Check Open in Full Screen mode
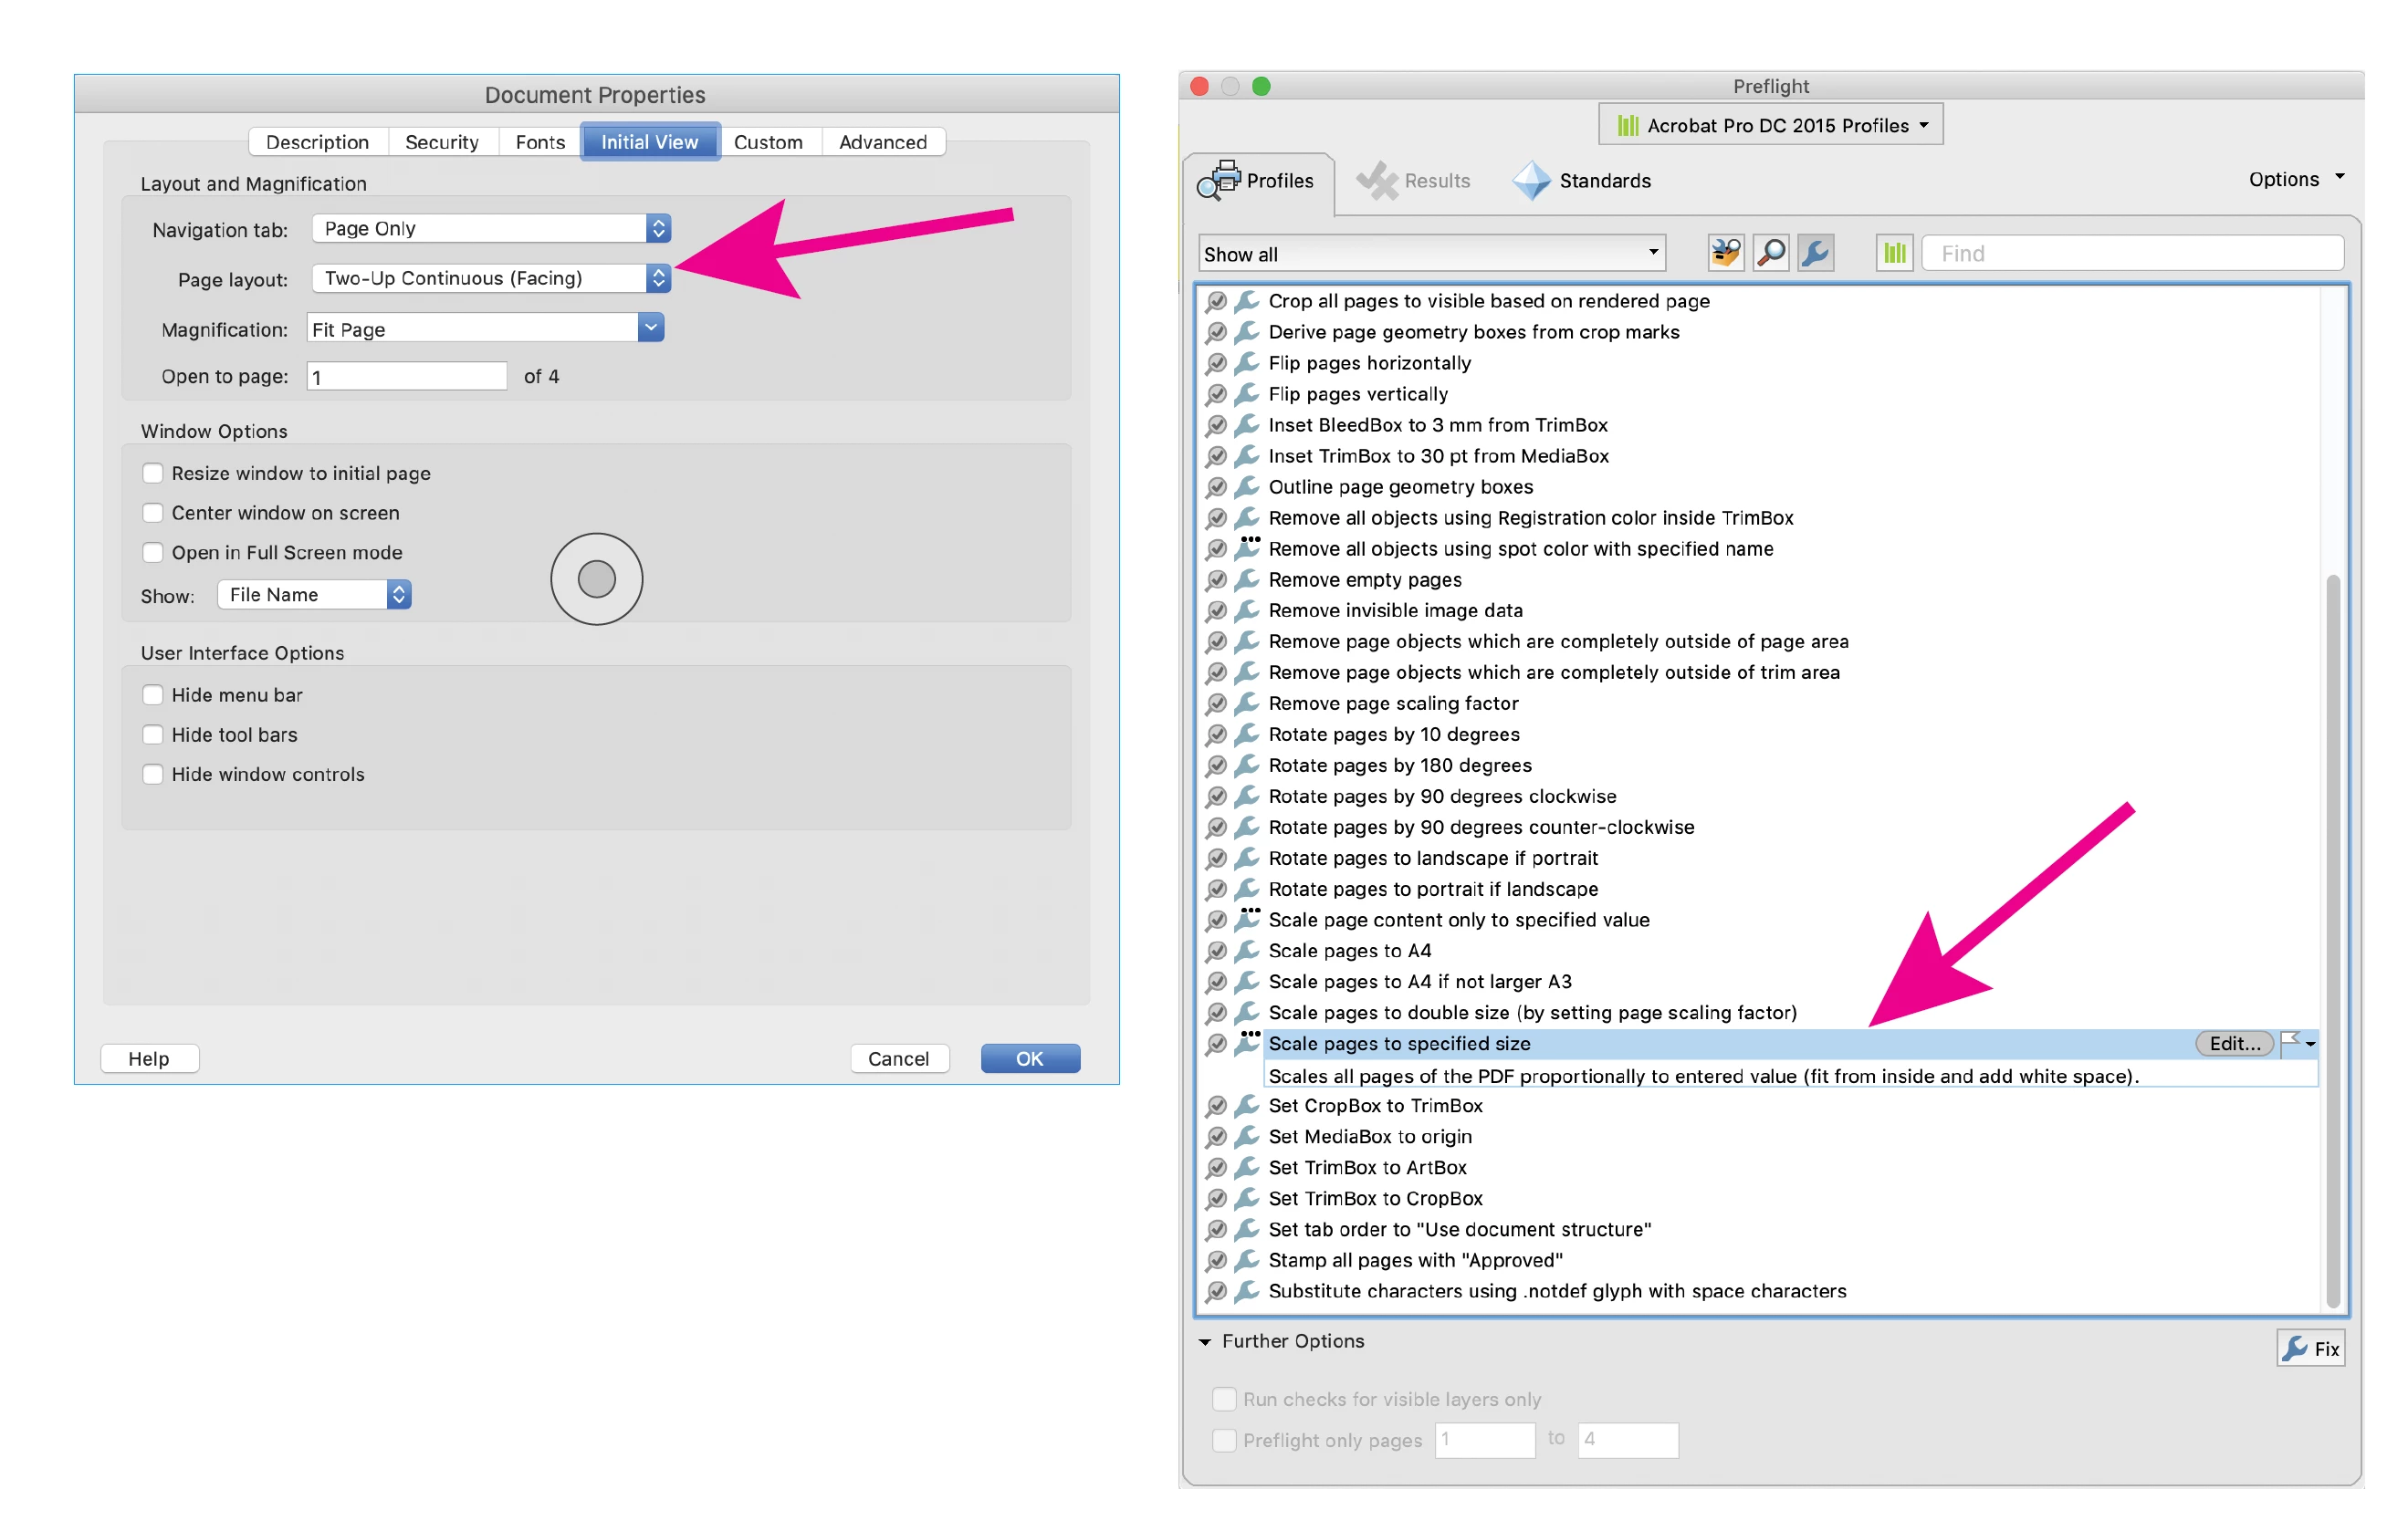The image size is (2408, 1531). tap(153, 553)
